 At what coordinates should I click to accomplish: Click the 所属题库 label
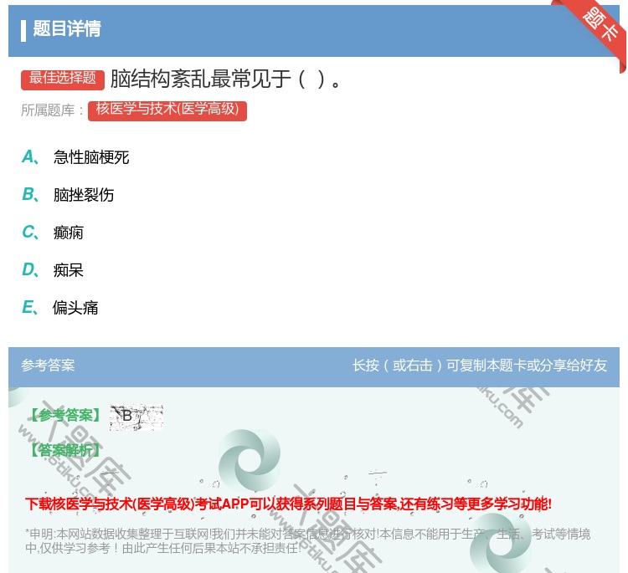coord(53,110)
